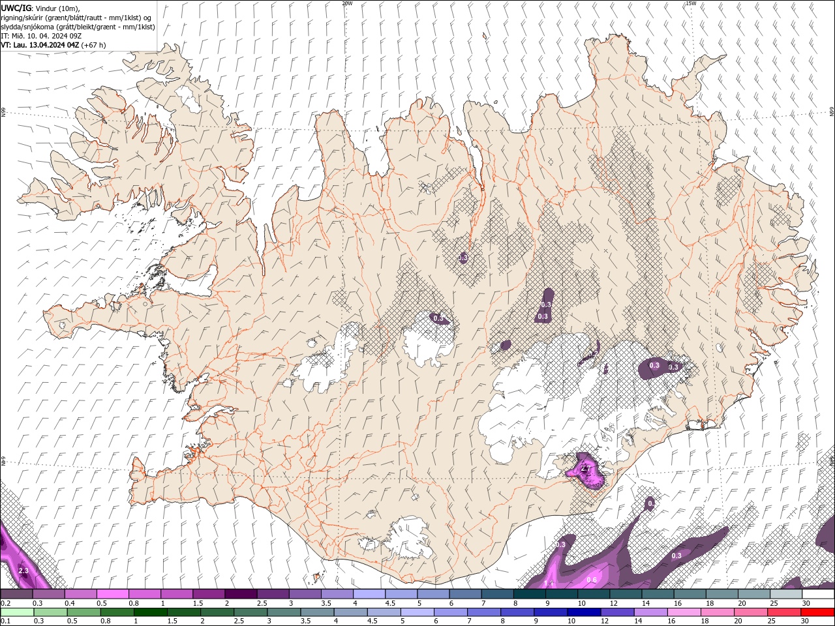The image size is (835, 626).
Task: Click the initial time 'IT: Mið. 10. 04. 2024 09Z'
Action: [x=41, y=36]
